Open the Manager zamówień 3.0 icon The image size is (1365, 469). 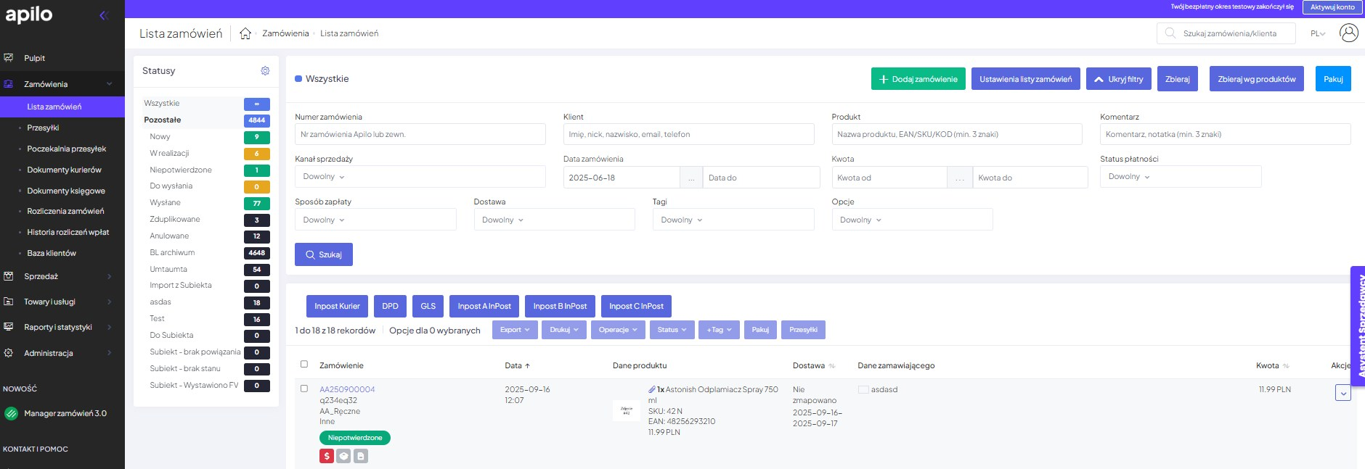coord(11,413)
